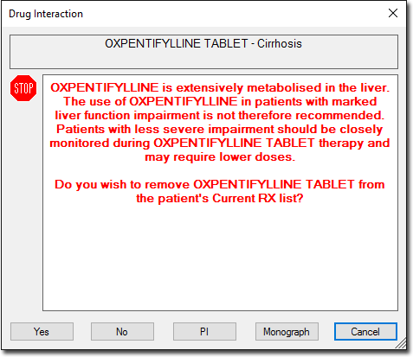Click the empty white area below the warning
This screenshot has height=357, width=413.
pyautogui.click(x=220, y=258)
